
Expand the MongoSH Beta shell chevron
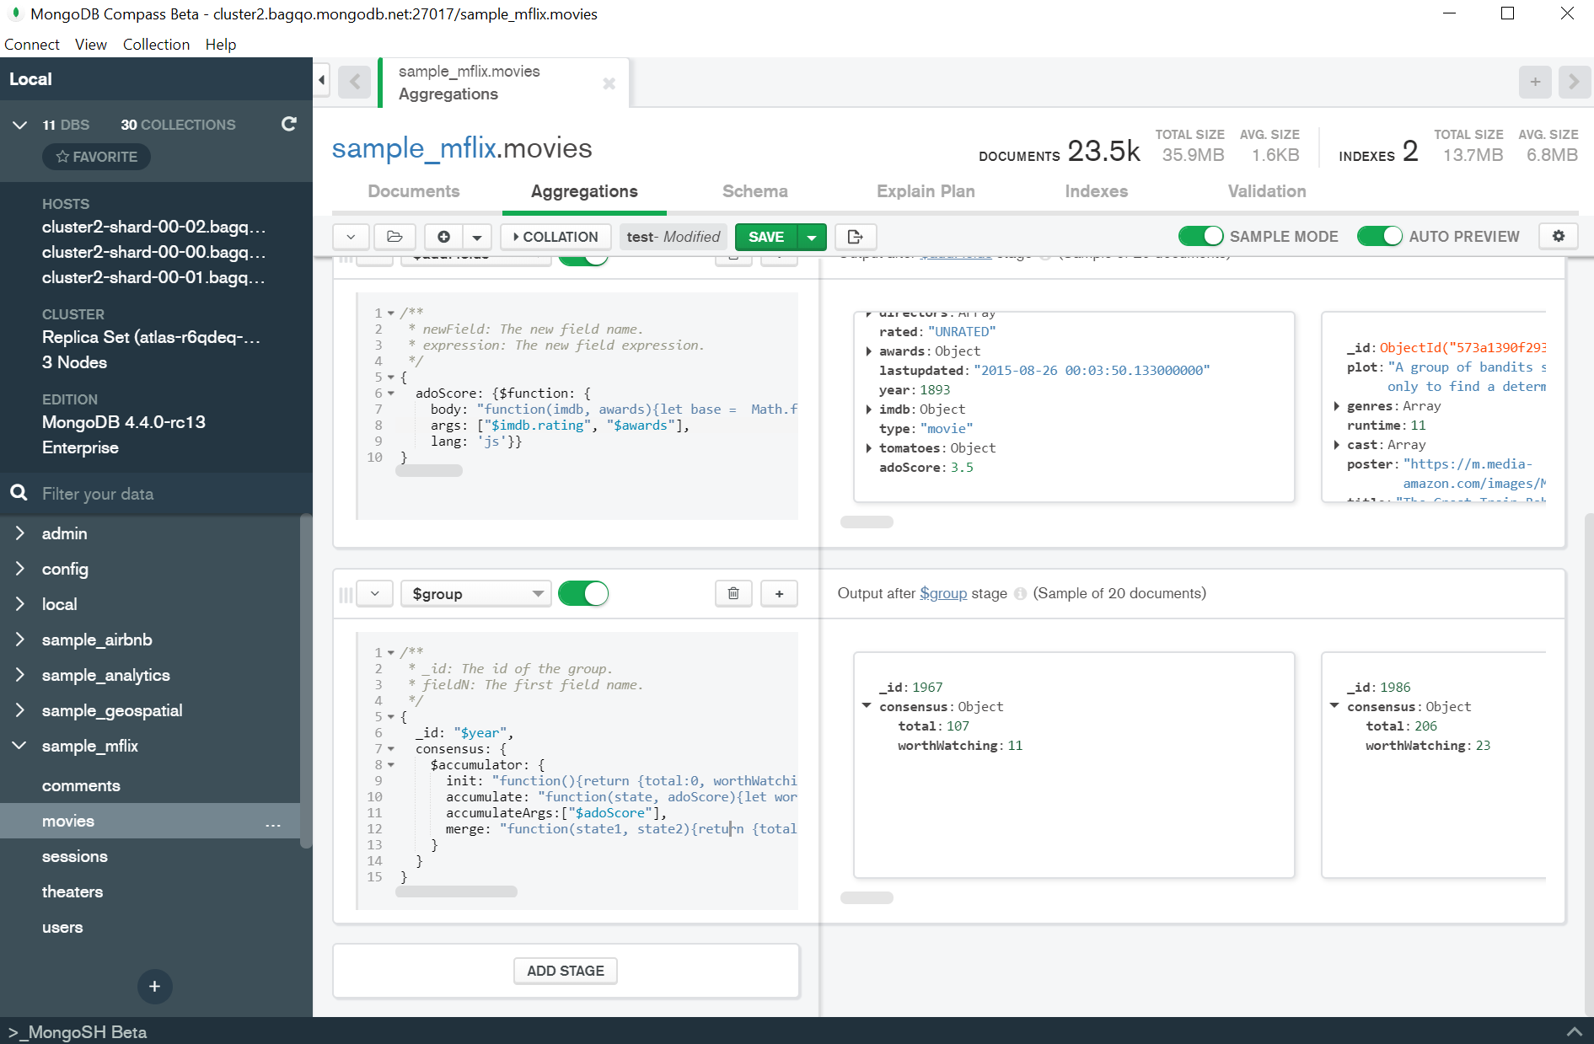[1574, 1031]
